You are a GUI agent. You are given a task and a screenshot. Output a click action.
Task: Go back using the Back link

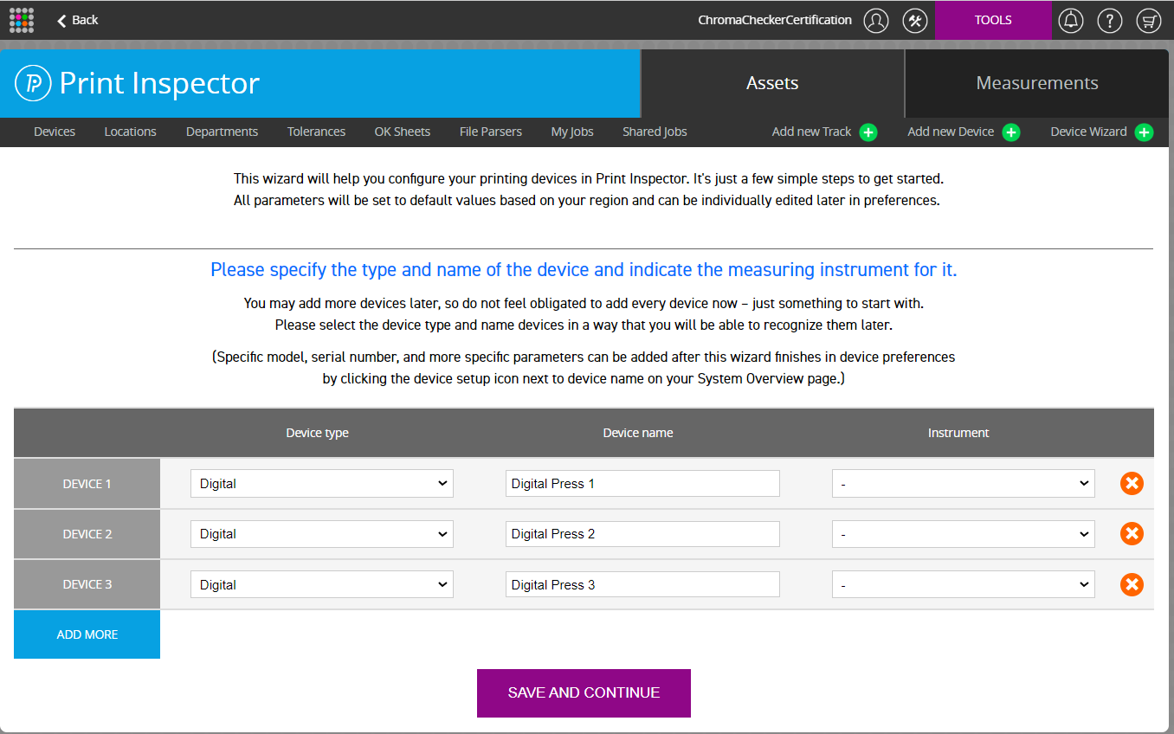coord(77,20)
